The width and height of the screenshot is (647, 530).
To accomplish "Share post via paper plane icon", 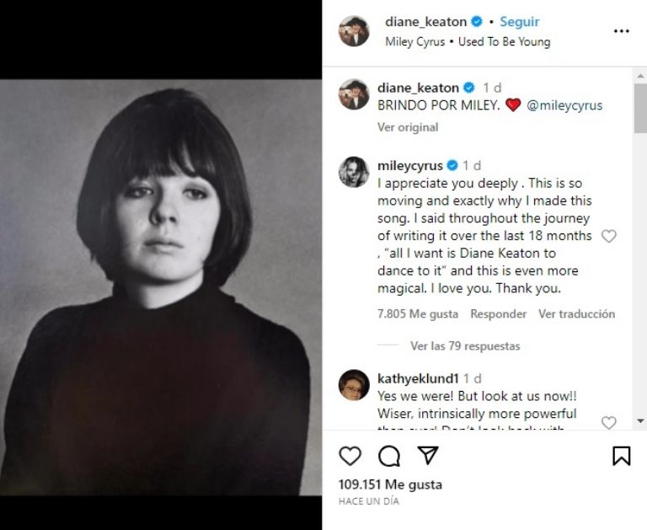I will pyautogui.click(x=429, y=456).
